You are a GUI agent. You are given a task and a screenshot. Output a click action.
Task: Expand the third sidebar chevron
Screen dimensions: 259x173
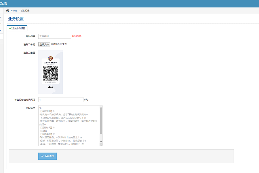pos(1,30)
